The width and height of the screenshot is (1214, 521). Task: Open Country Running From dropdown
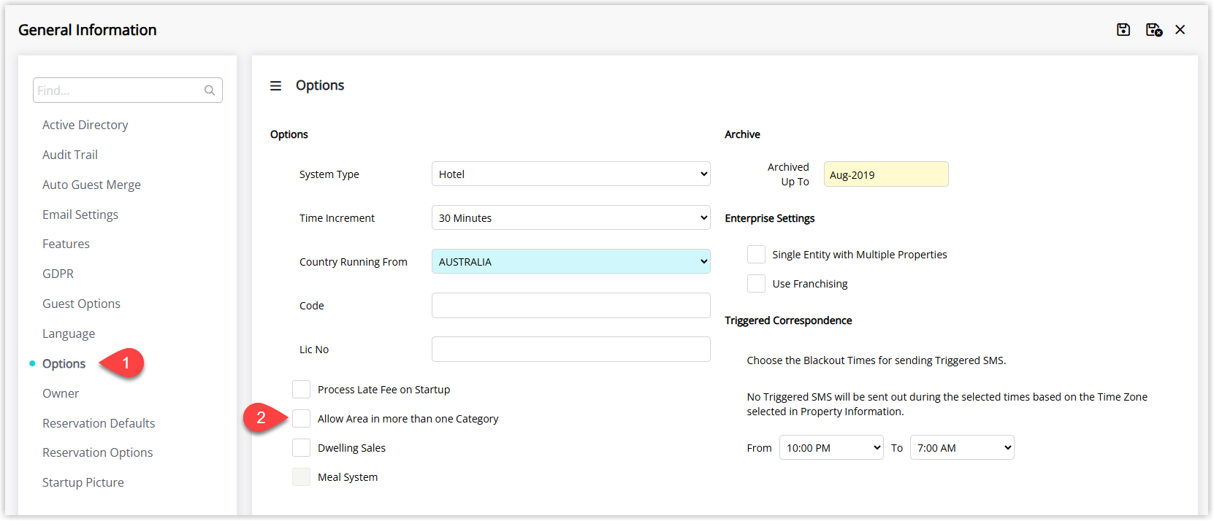point(571,261)
